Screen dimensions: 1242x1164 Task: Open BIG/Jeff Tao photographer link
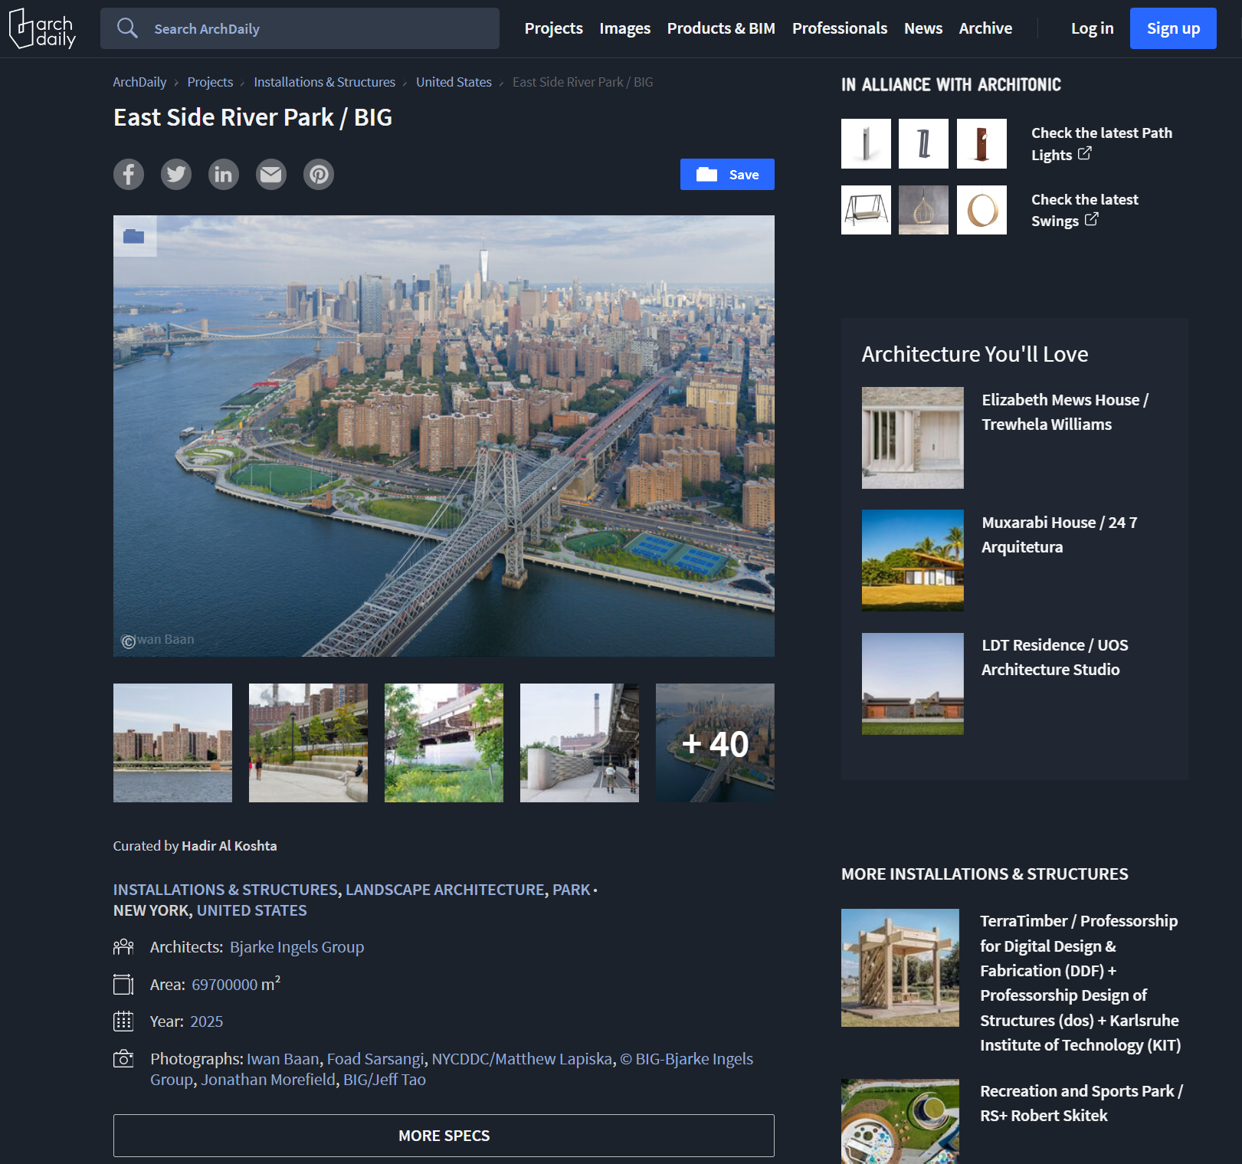385,1080
